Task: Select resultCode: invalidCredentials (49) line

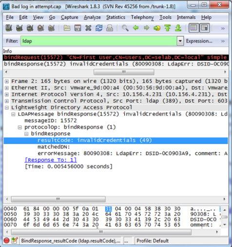Action: 116,140
